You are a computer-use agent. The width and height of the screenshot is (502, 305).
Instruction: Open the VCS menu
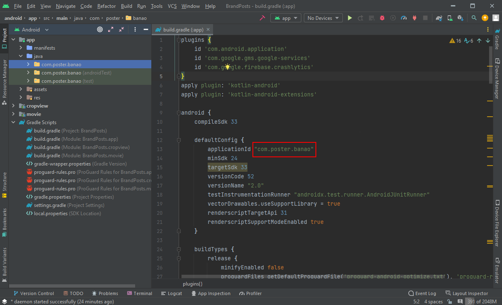point(172,6)
